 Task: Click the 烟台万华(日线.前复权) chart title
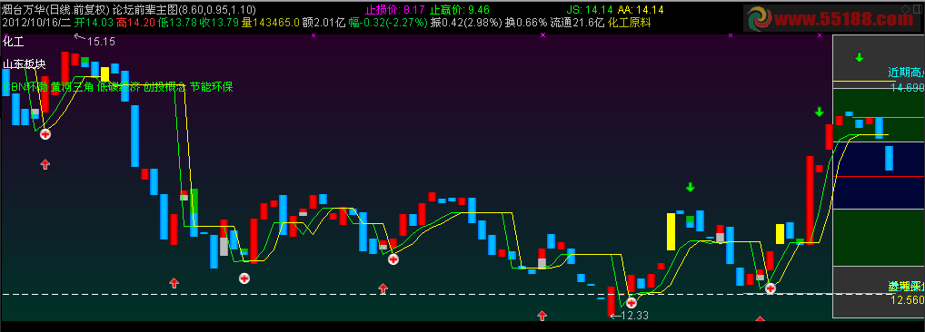[56, 9]
